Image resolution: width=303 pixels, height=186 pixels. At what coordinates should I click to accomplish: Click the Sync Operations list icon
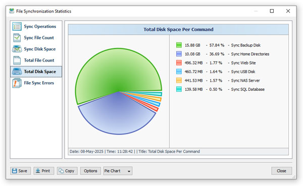click(17, 27)
